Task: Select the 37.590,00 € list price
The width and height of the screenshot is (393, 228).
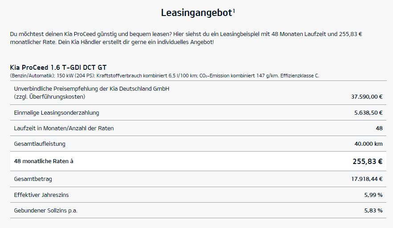Action: (x=367, y=96)
